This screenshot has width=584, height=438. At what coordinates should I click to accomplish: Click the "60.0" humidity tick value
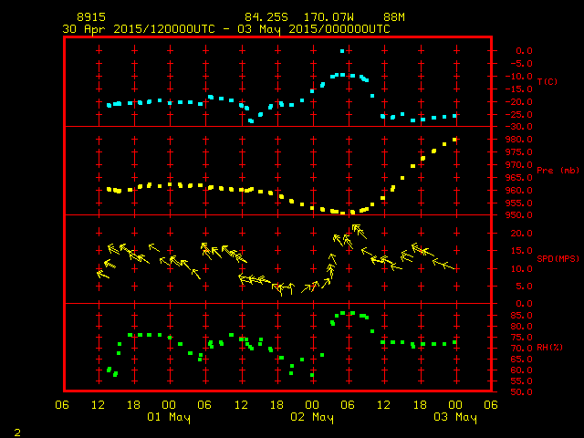(x=521, y=370)
